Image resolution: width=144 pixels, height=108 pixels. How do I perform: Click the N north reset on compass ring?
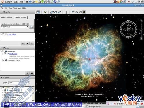pyautogui.click(x=128, y=22)
